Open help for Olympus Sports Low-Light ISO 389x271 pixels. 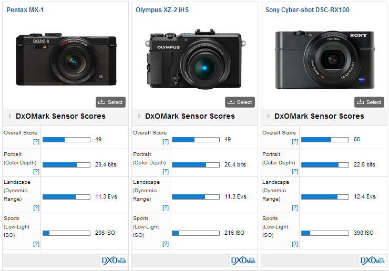pos(166,244)
